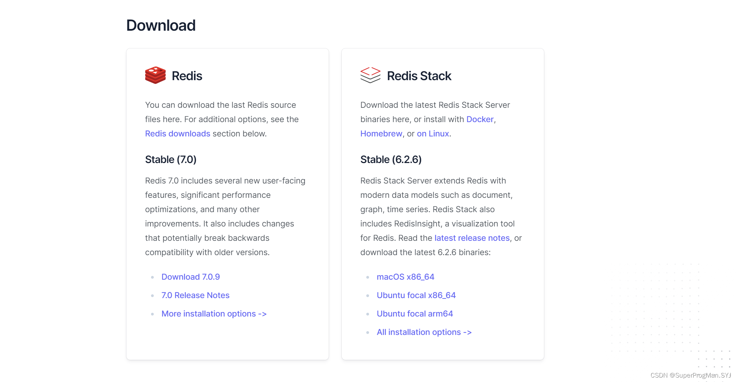Click the CSDN SuperProgMan.SYJ watermark

pos(690,376)
